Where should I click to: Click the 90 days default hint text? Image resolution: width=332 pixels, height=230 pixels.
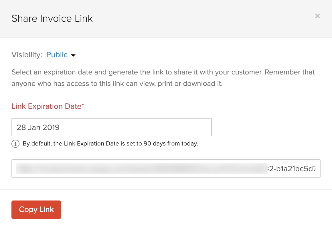click(110, 144)
